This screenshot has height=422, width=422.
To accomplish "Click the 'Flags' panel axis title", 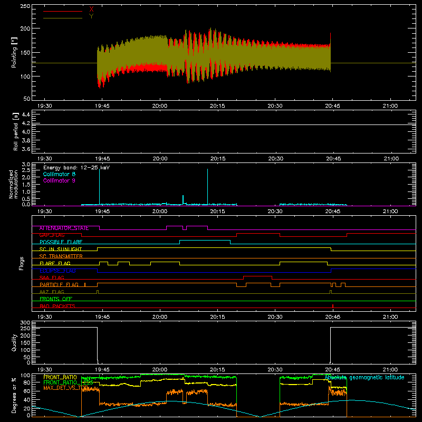I will [x=22, y=263].
